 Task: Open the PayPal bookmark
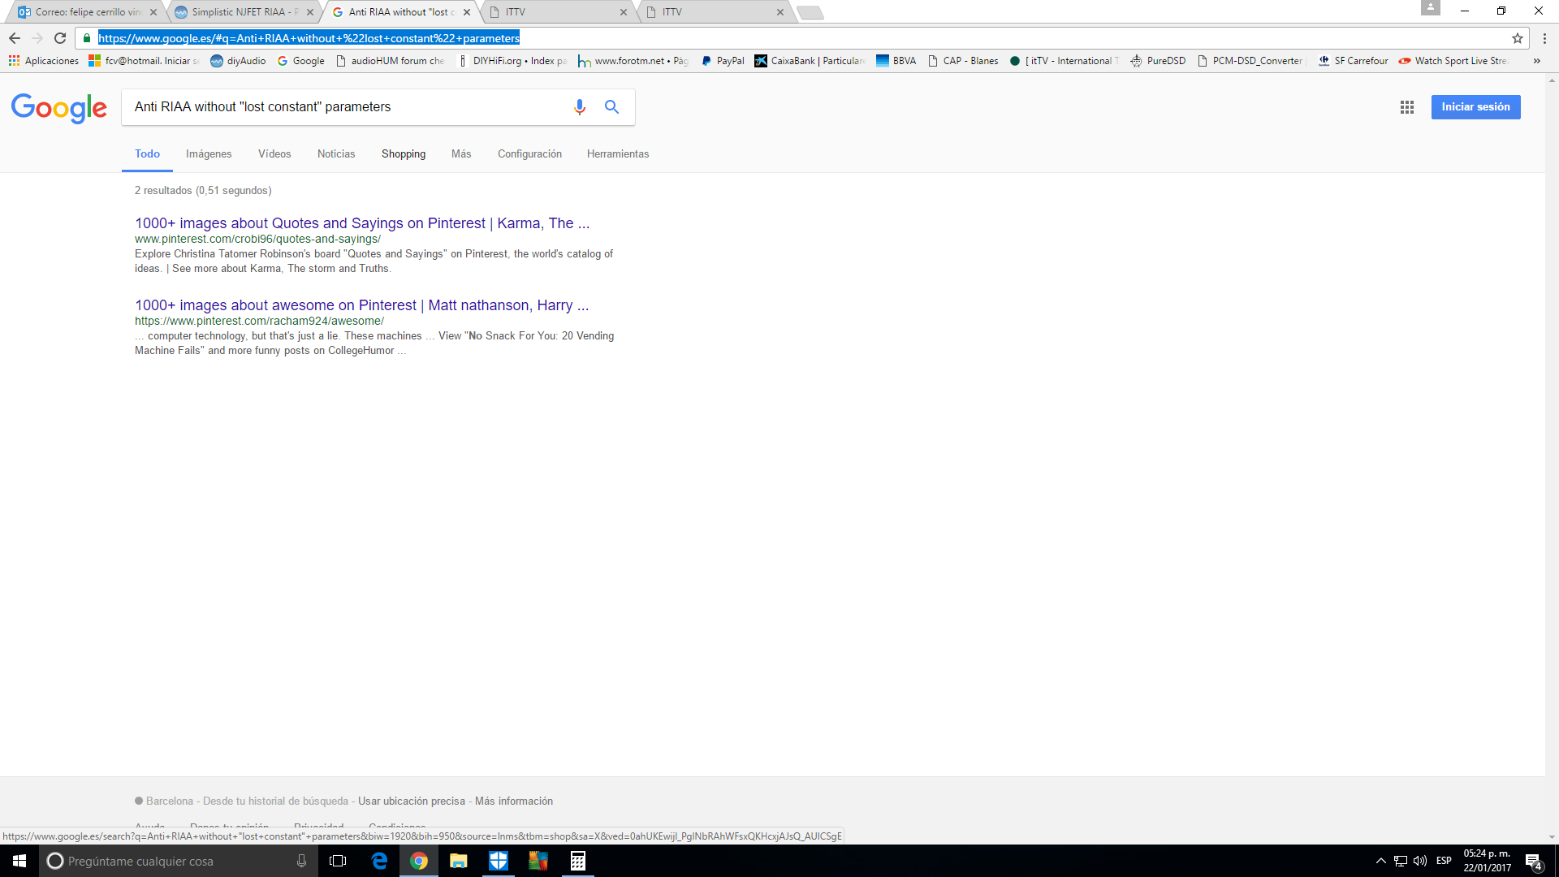[723, 61]
